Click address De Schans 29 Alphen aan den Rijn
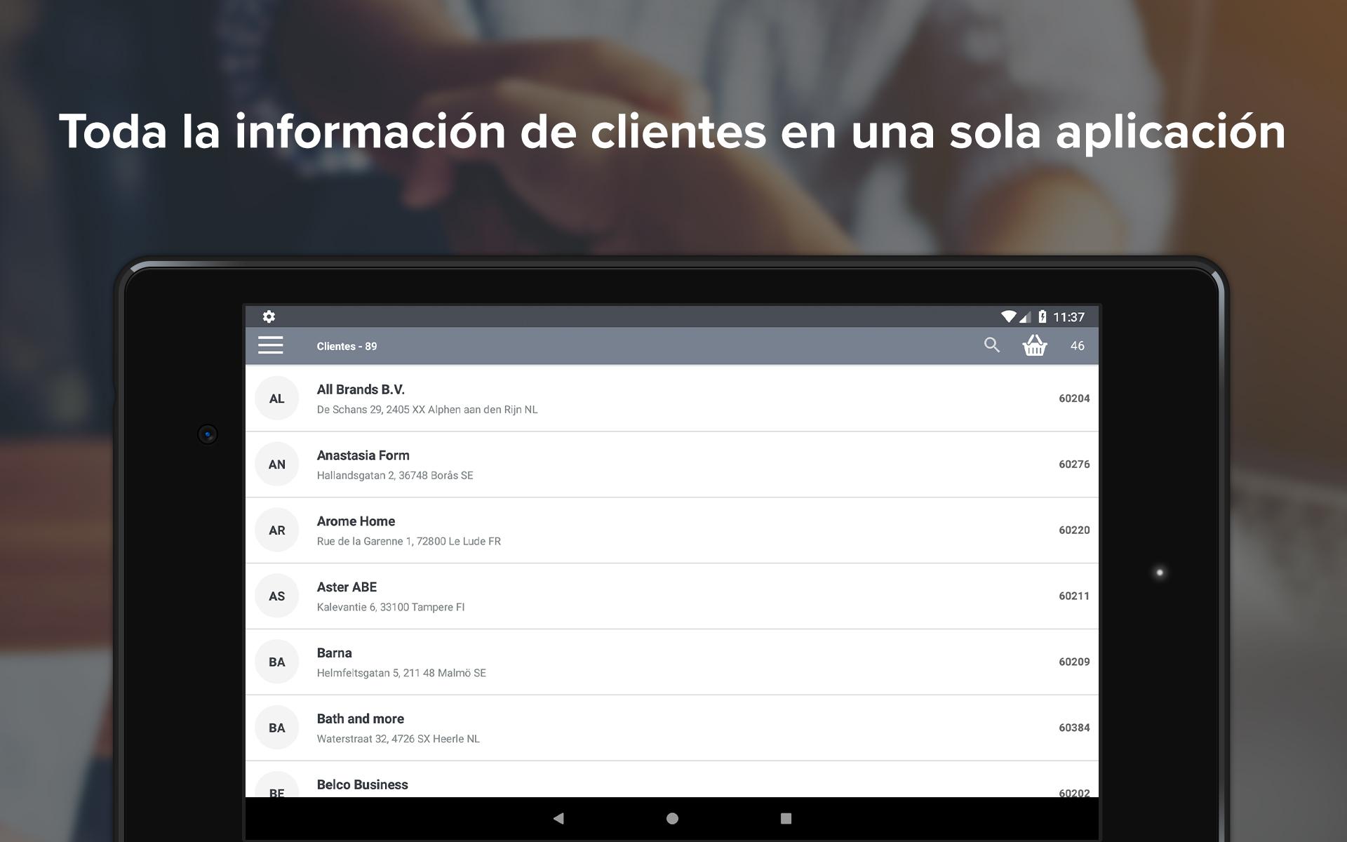Image resolution: width=1347 pixels, height=842 pixels. (x=427, y=410)
